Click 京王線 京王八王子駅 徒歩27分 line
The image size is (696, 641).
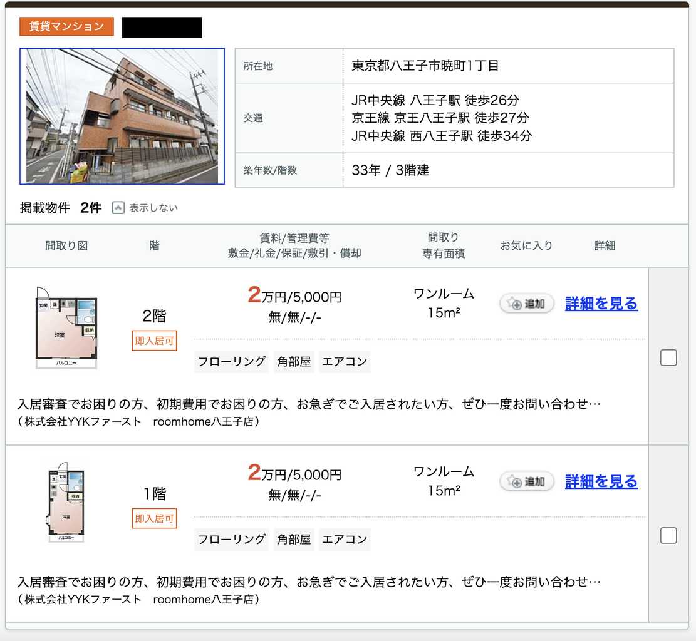[x=440, y=118]
